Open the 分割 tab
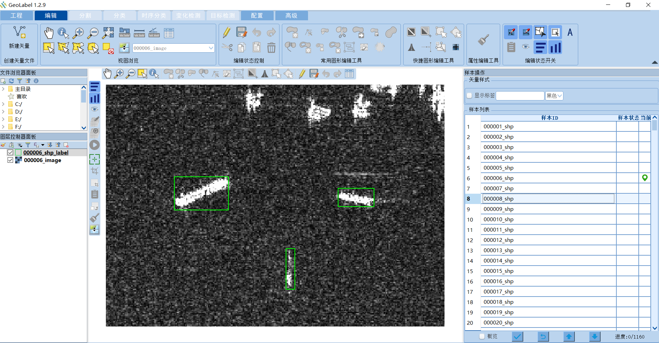 coord(85,15)
